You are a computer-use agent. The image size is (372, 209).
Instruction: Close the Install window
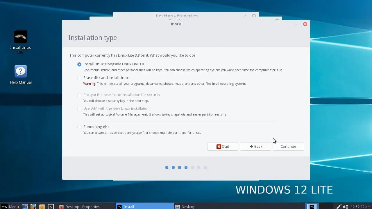tap(305, 24)
